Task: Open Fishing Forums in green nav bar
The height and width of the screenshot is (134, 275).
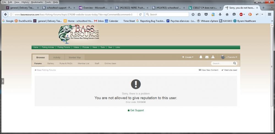Action: pyautogui.click(x=64, y=47)
